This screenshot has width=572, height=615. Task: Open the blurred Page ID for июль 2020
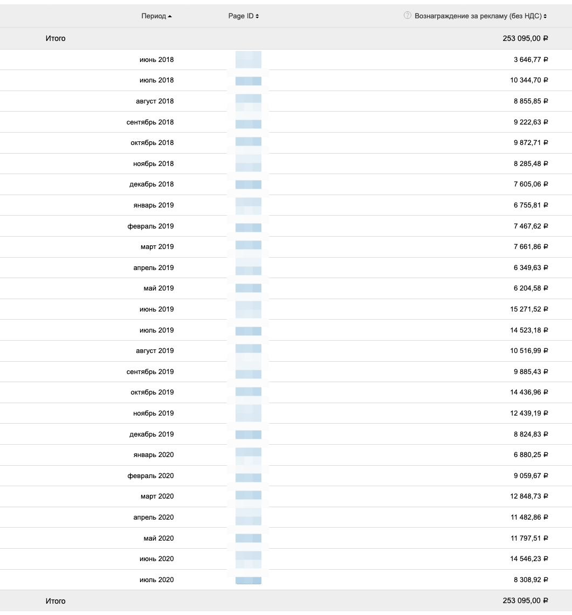point(249,580)
